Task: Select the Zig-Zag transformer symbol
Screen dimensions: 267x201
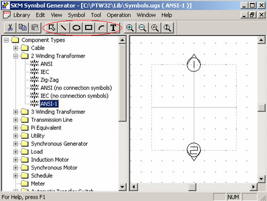Action: tap(49, 80)
